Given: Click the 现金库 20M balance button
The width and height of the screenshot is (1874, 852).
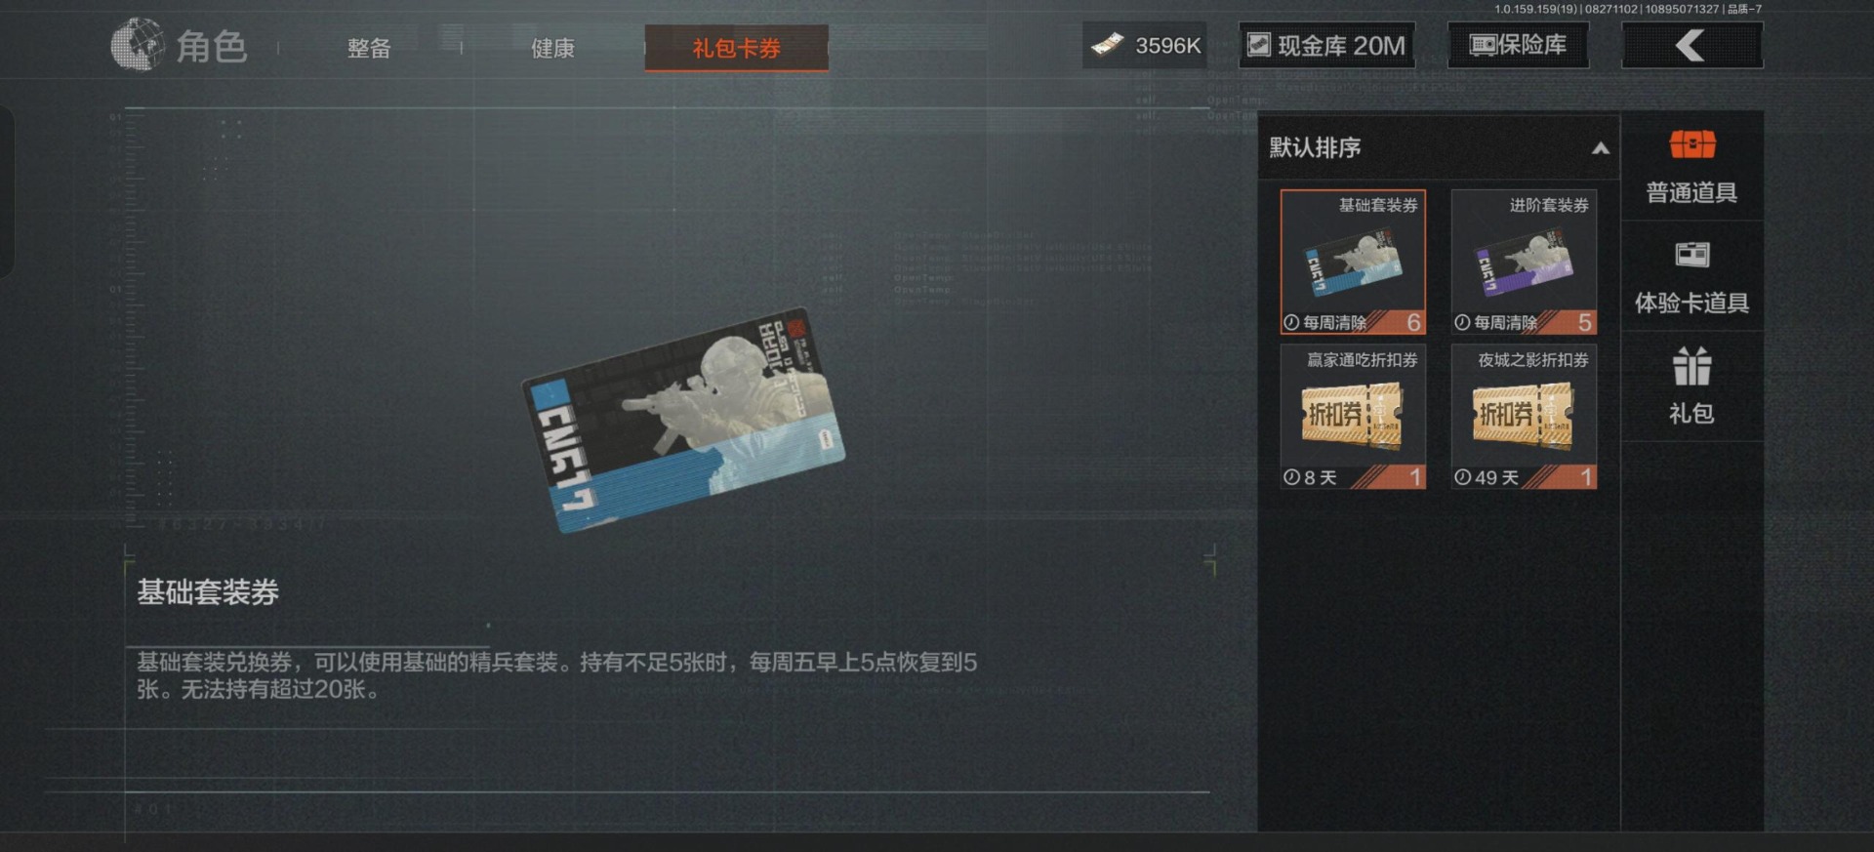Looking at the screenshot, I should coord(1326,45).
